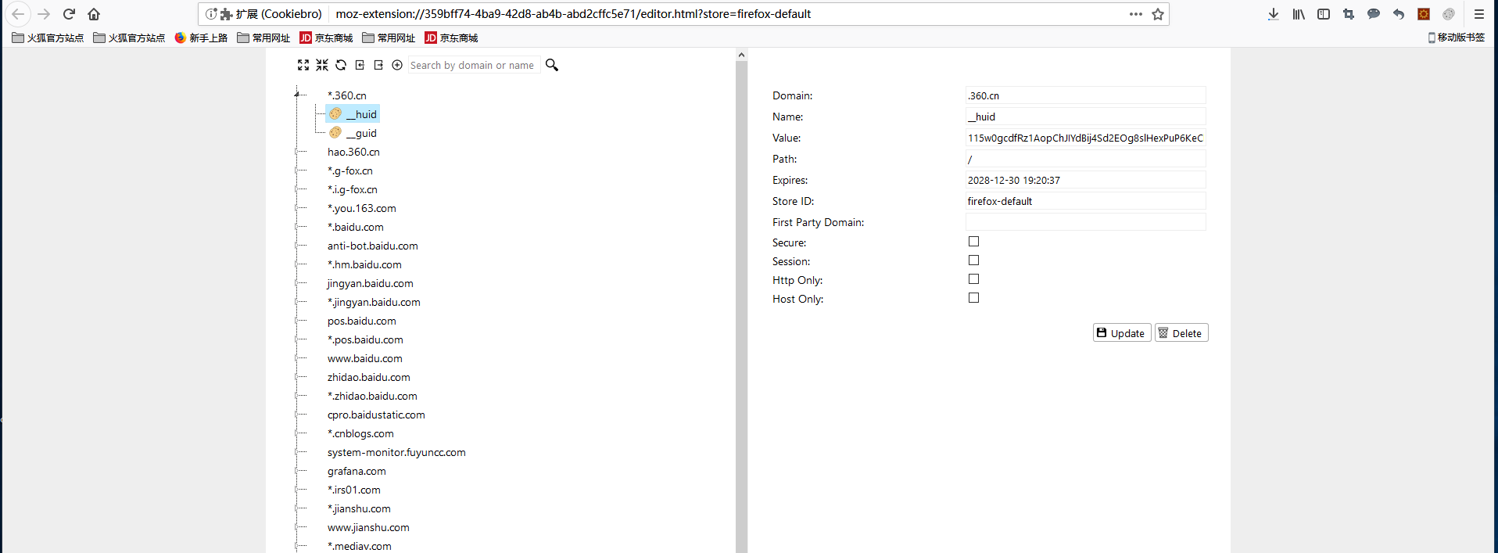Start screenshot crop tool

click(1349, 14)
